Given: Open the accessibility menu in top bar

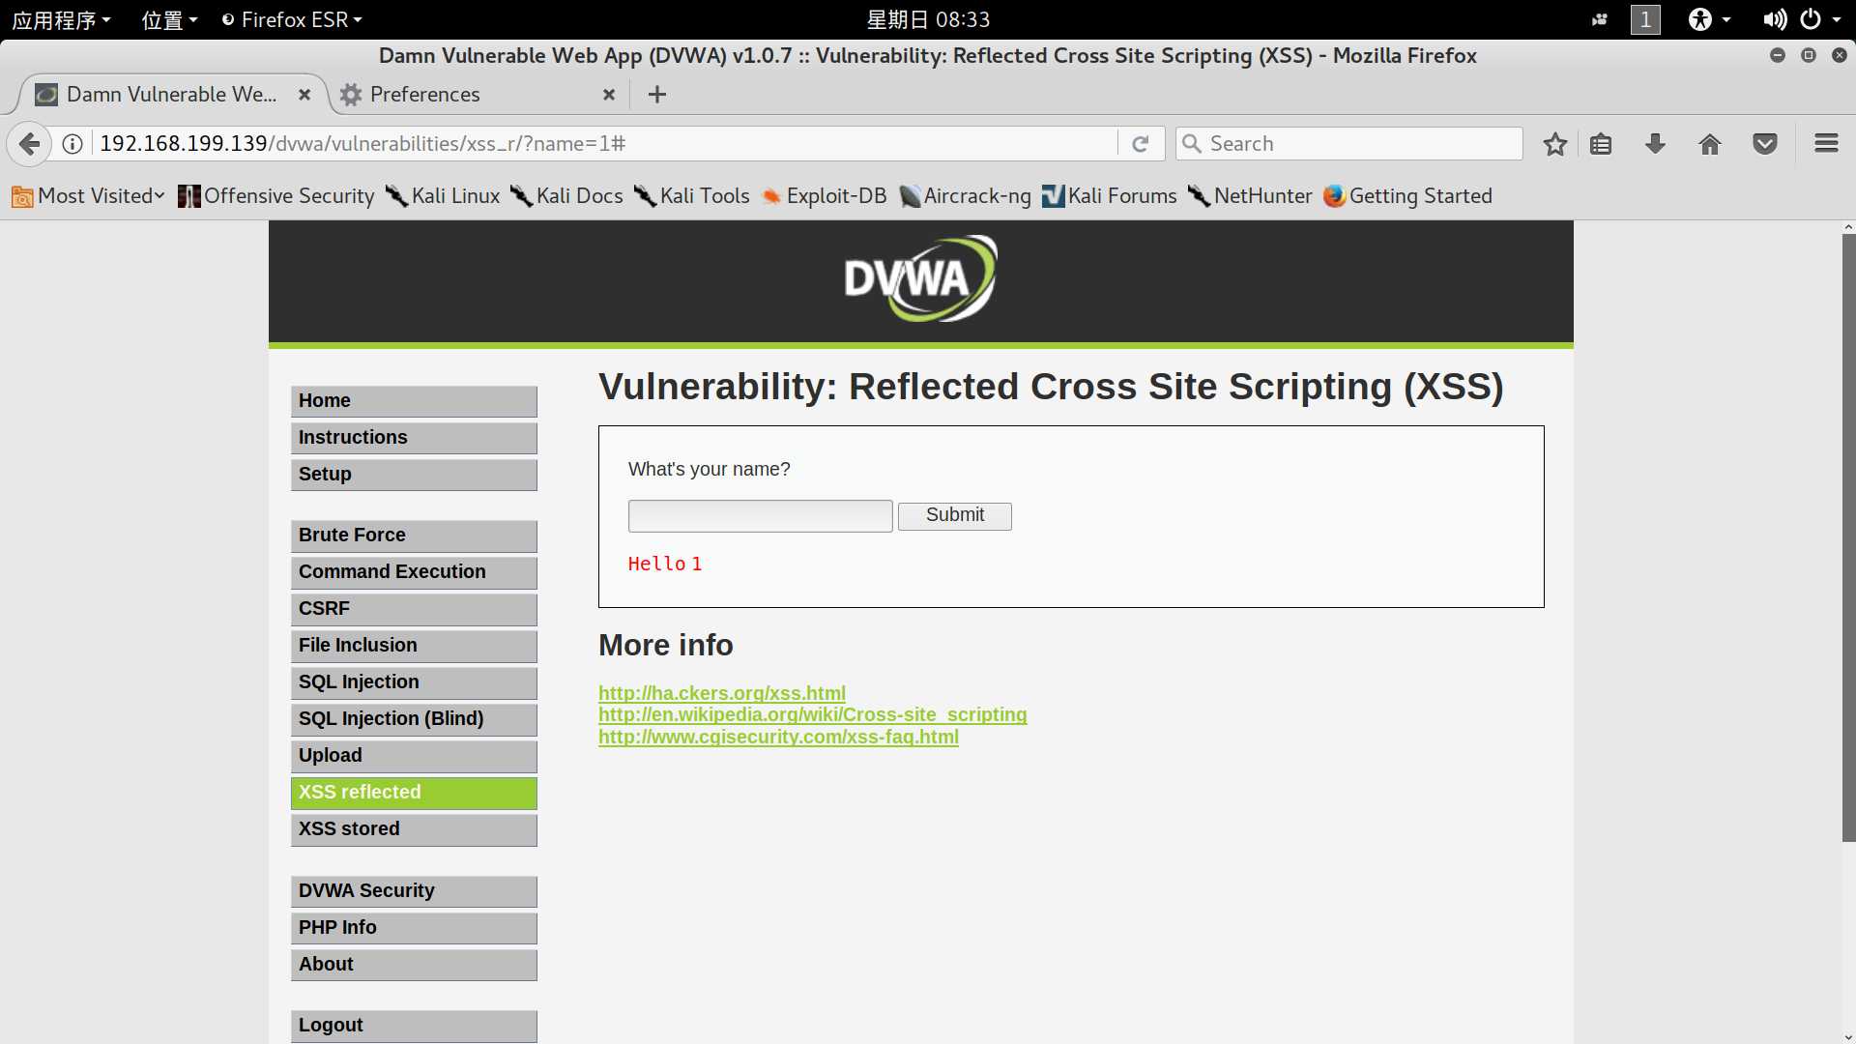Looking at the screenshot, I should tap(1709, 19).
